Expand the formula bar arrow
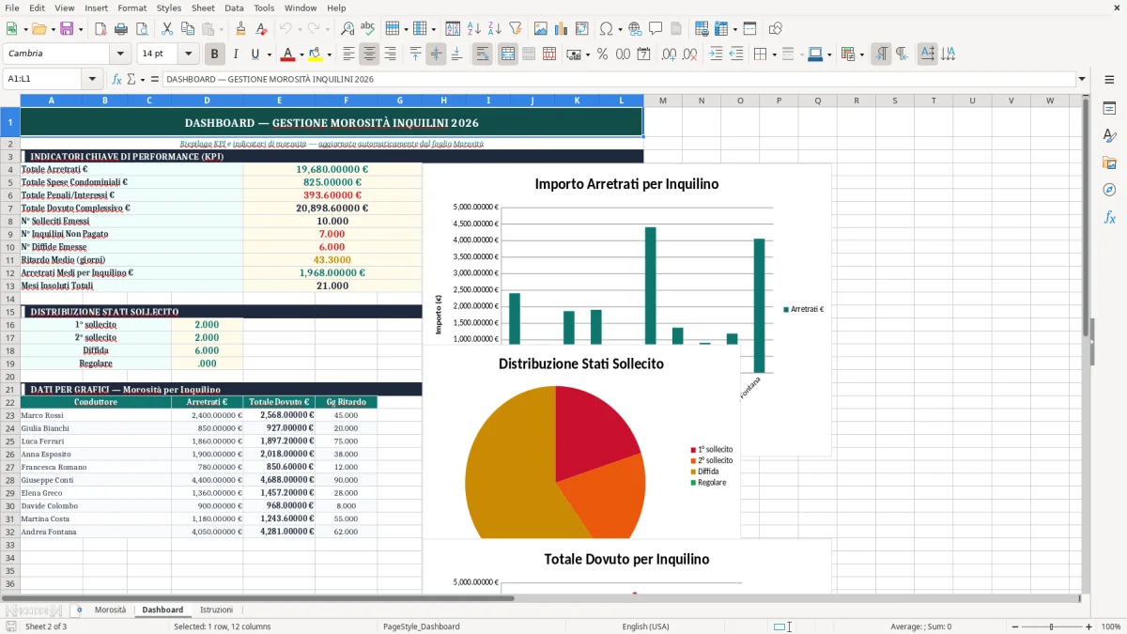This screenshot has width=1127, height=634. (1082, 79)
